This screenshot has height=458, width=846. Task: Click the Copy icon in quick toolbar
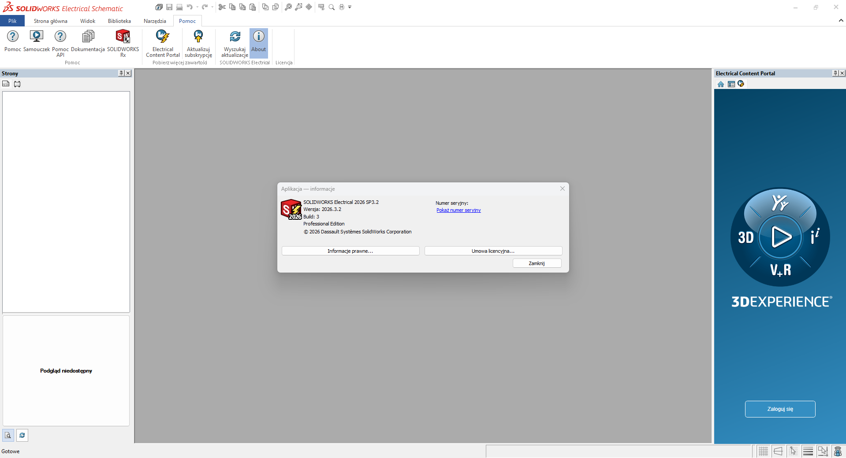[232, 7]
